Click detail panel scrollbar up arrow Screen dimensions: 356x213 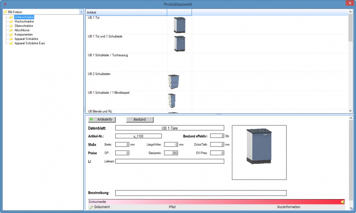tap(351, 118)
